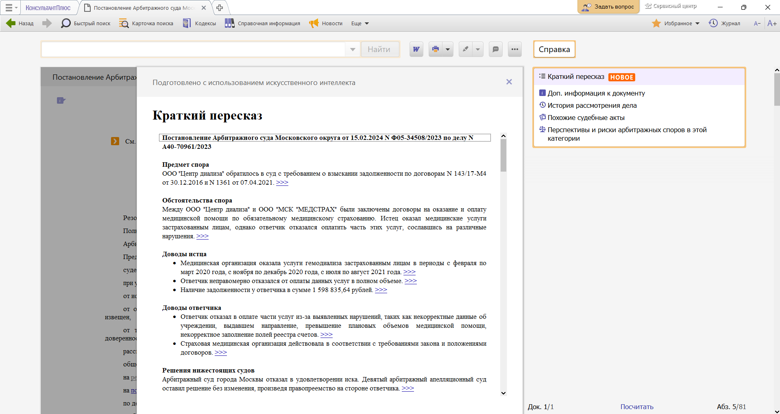Open the Новости news section
Image resolution: width=780 pixels, height=414 pixels.
tap(325, 24)
